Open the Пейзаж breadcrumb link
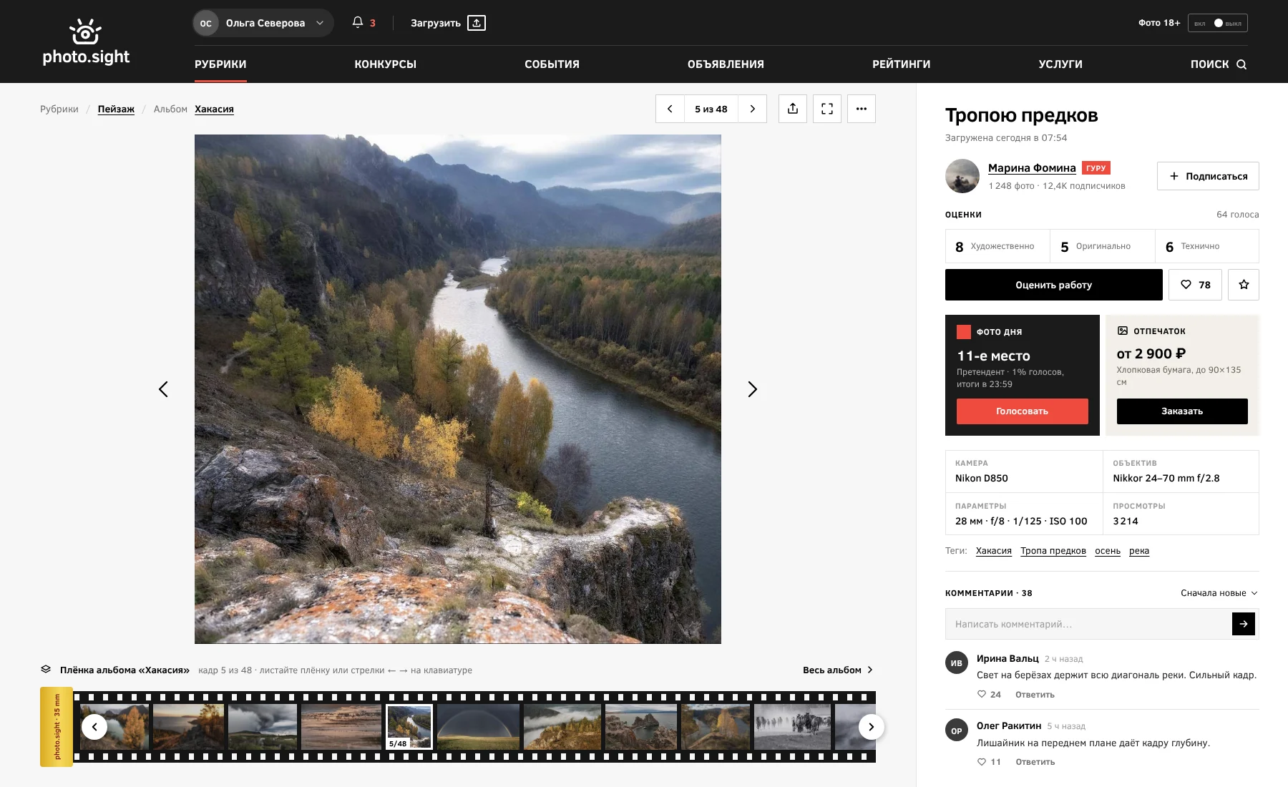The image size is (1288, 787). 116,109
